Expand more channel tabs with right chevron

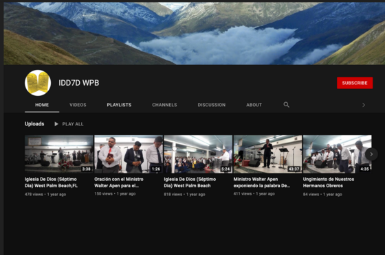[x=364, y=105]
